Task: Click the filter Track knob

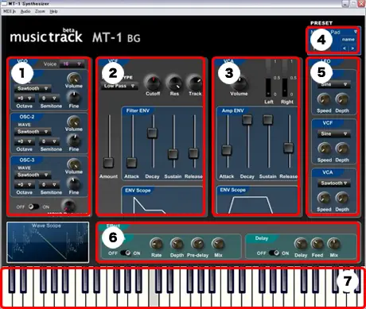Action: coord(195,83)
